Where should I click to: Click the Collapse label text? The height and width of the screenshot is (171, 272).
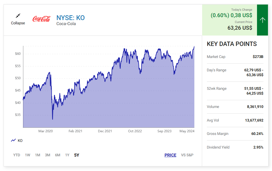tap(18, 23)
